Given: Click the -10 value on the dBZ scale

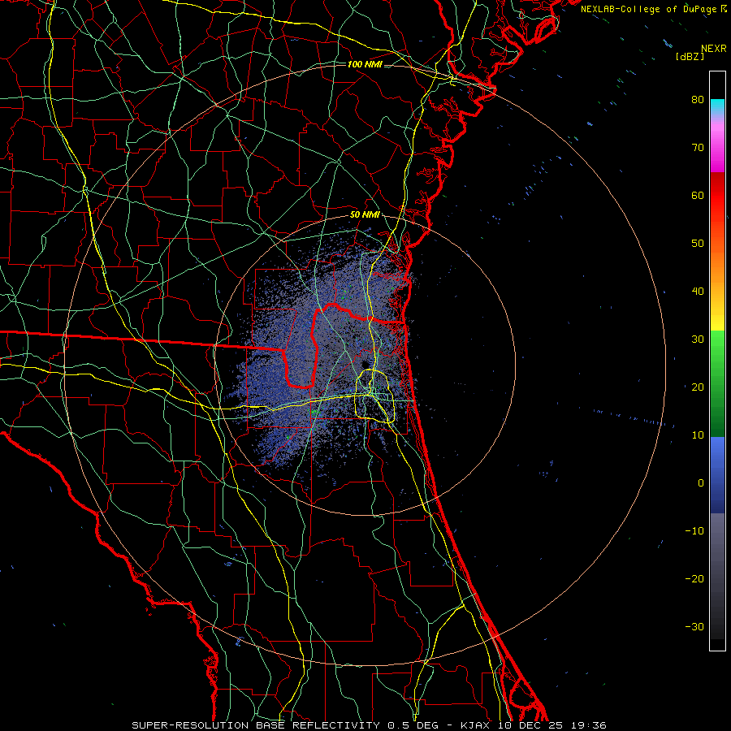Looking at the screenshot, I should [x=694, y=531].
